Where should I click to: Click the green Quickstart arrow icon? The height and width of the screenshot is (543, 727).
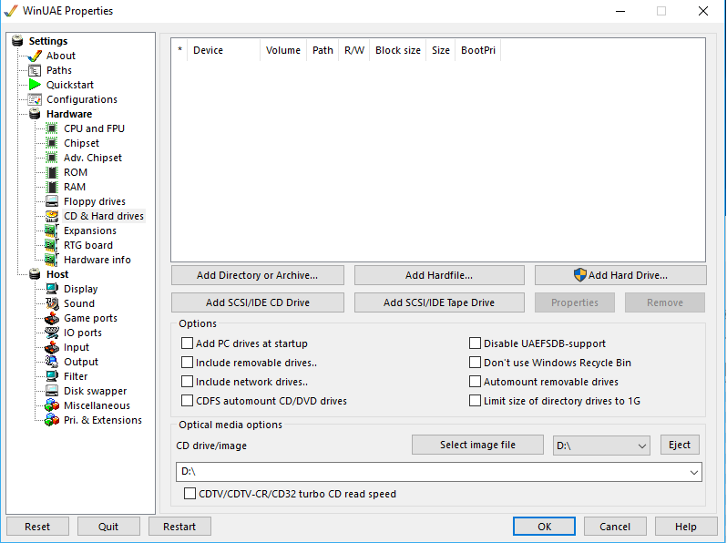tap(35, 85)
